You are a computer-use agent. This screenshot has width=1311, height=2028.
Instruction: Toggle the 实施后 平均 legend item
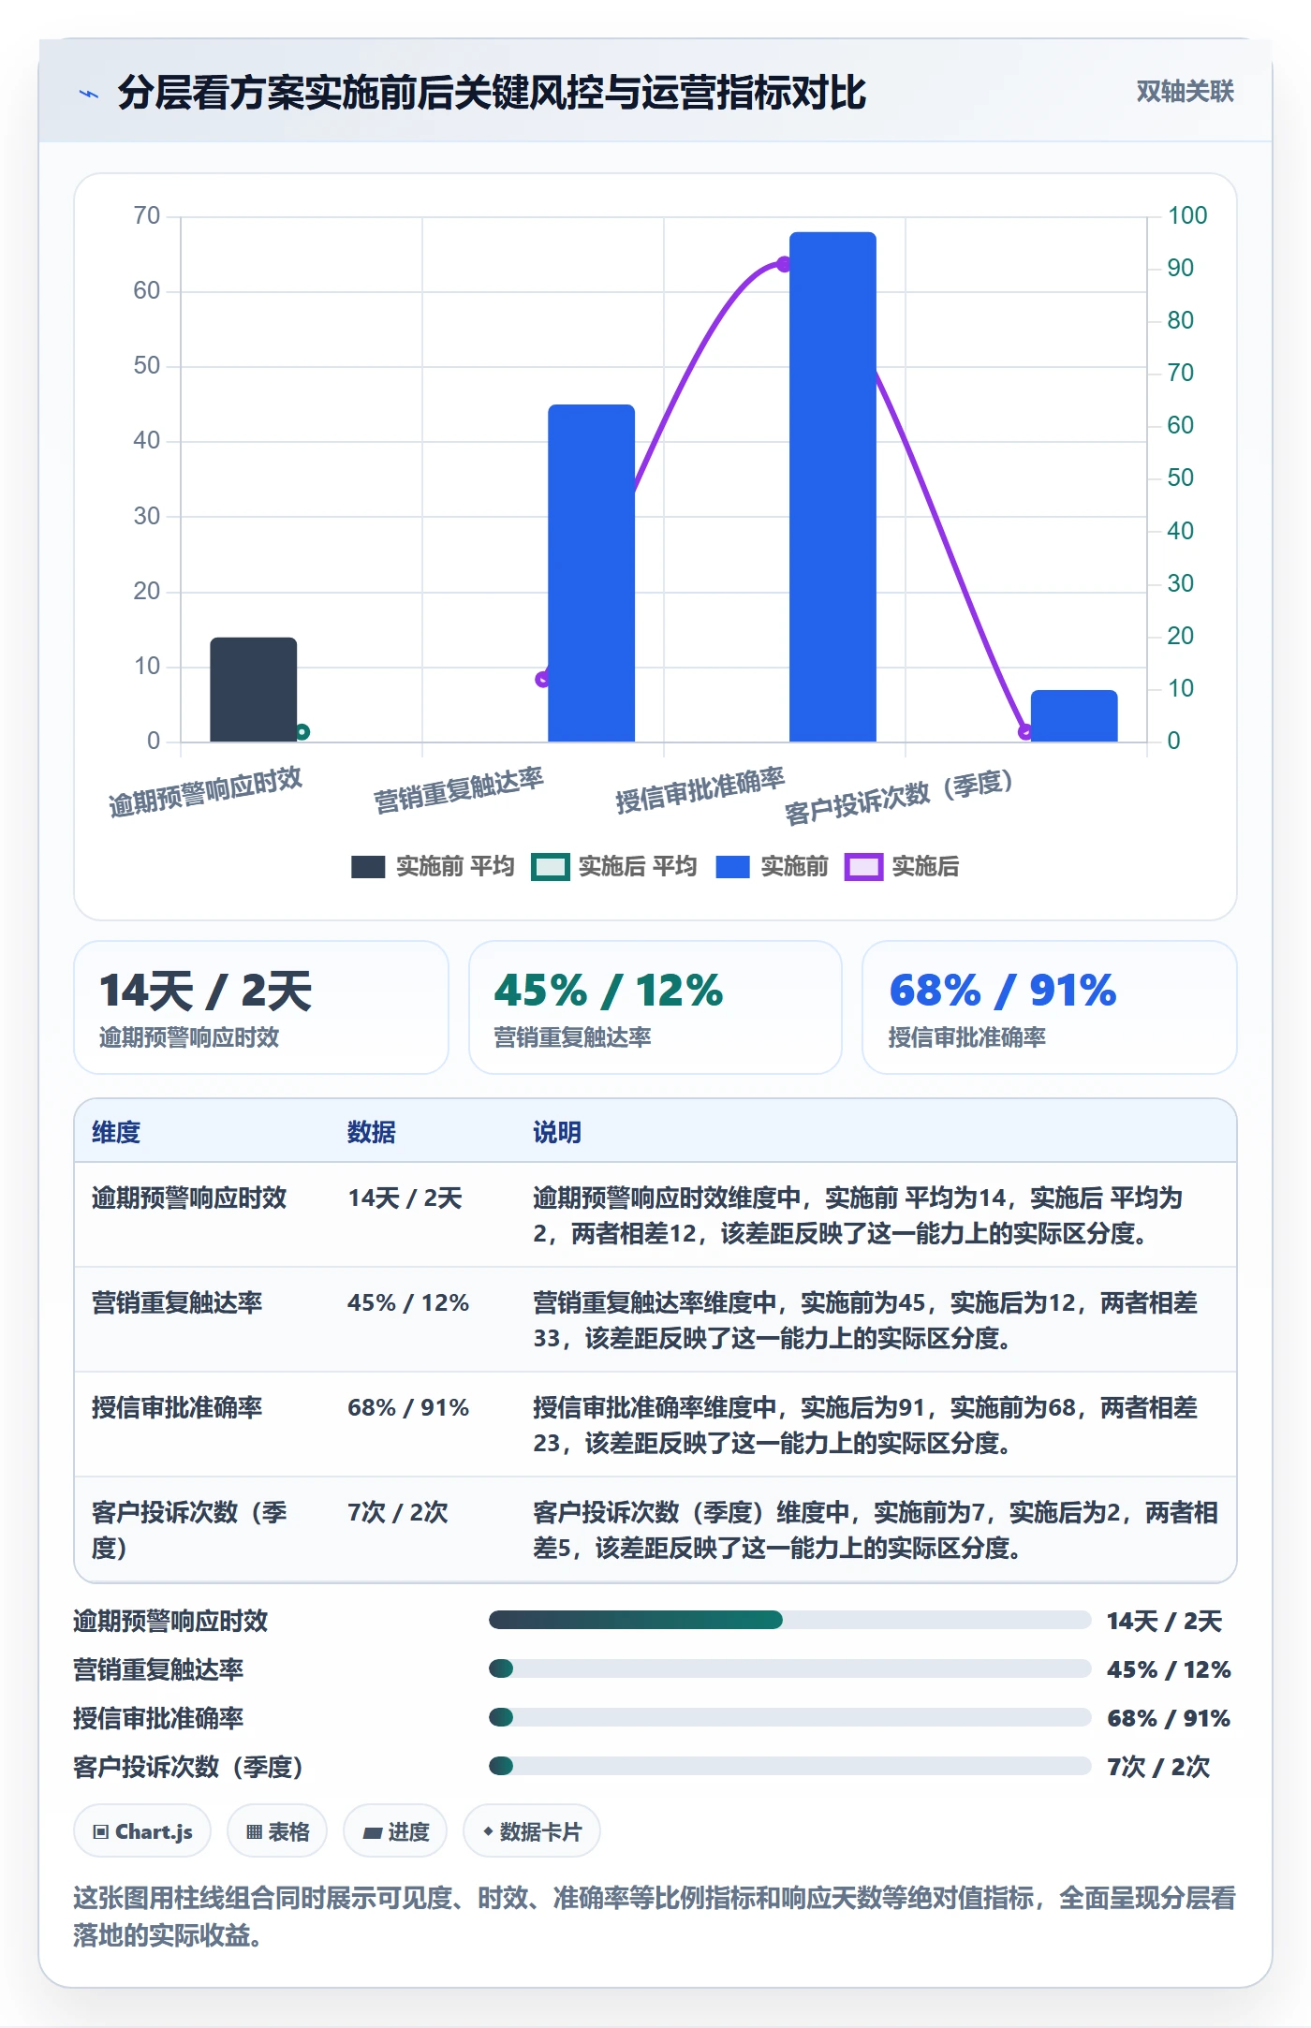(614, 867)
